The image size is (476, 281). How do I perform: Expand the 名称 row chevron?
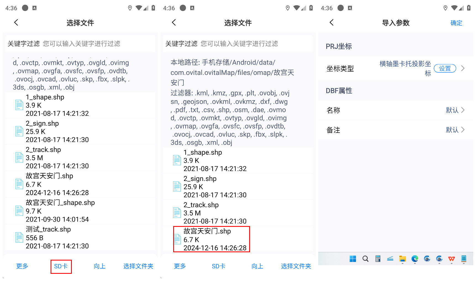pos(463,110)
